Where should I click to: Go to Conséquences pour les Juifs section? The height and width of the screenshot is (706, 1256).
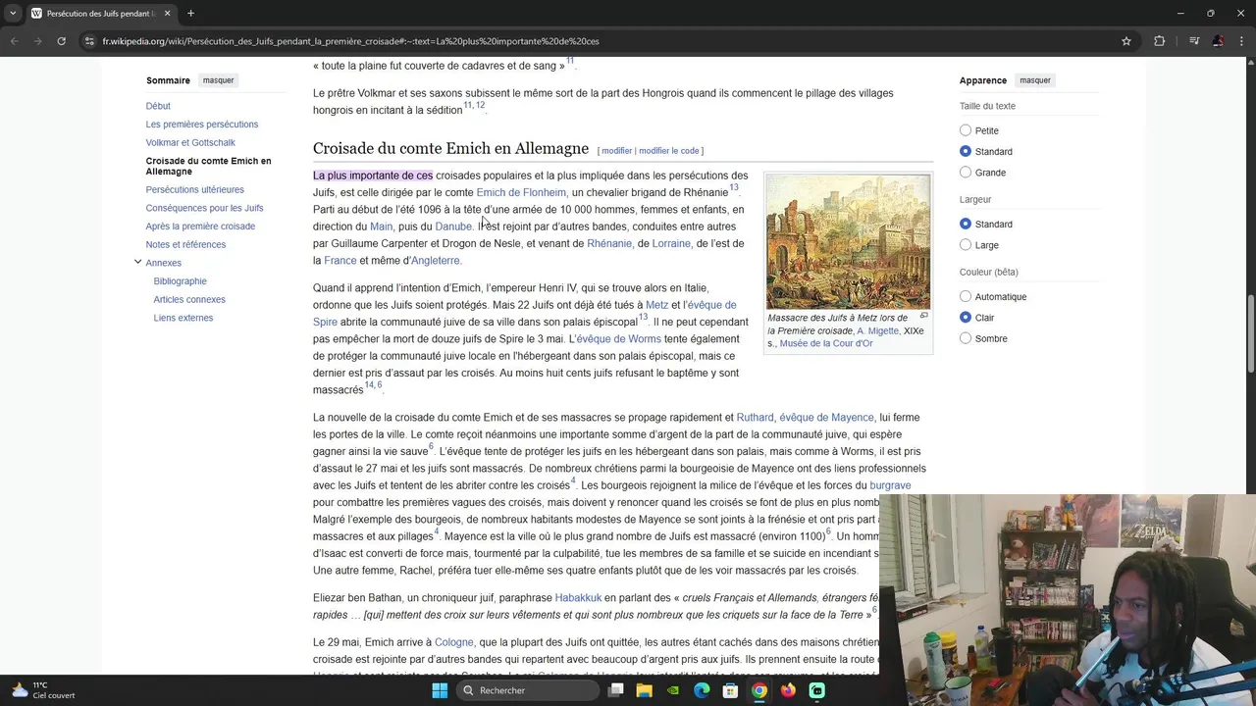click(204, 208)
